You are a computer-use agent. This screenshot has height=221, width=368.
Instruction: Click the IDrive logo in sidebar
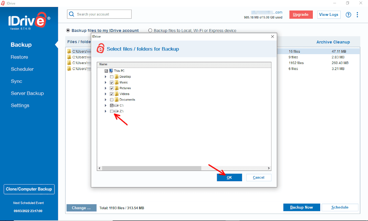[x=29, y=21]
